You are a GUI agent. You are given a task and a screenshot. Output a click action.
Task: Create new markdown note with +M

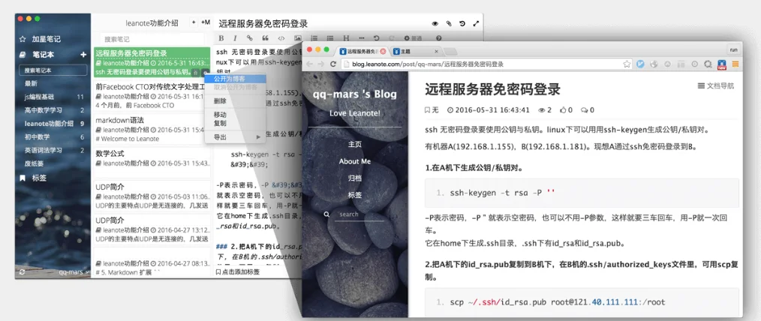click(x=206, y=22)
